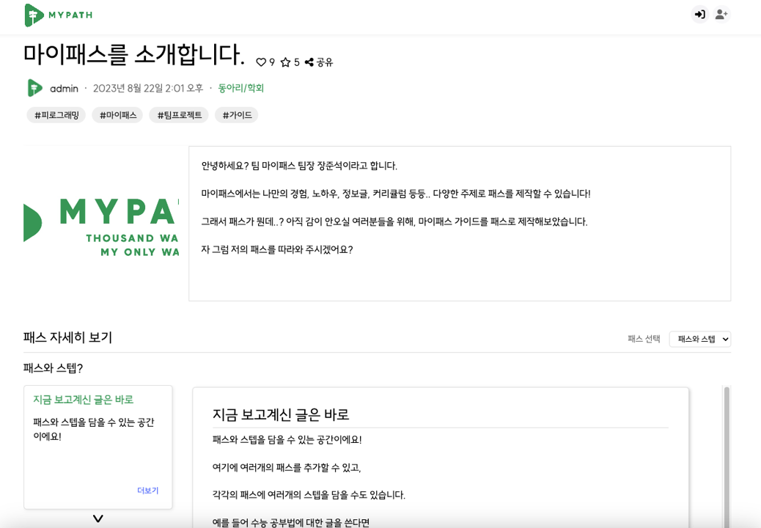
Task: Select the #마이패스 tag
Action: (x=117, y=115)
